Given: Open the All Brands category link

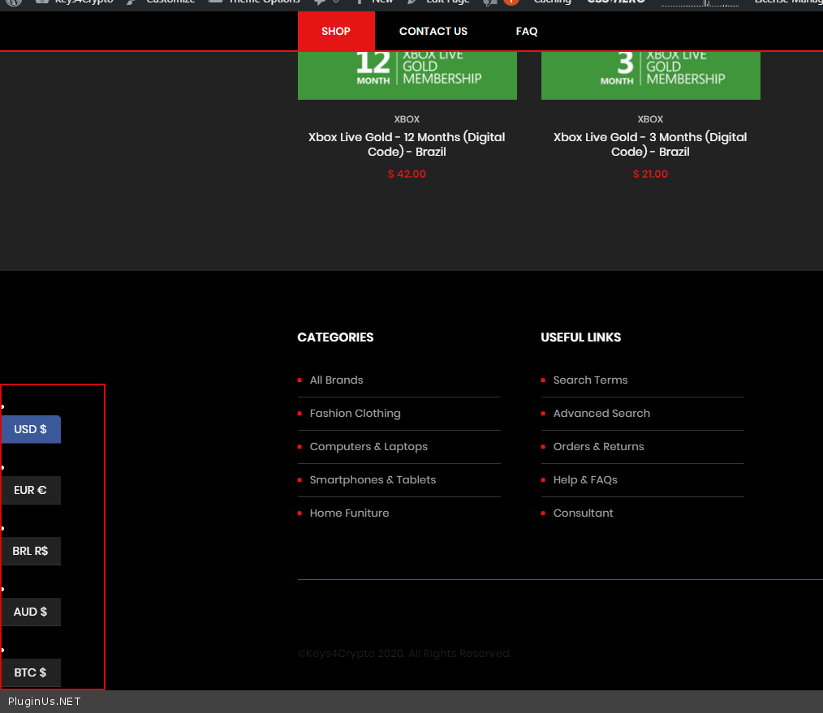Looking at the screenshot, I should tap(337, 380).
